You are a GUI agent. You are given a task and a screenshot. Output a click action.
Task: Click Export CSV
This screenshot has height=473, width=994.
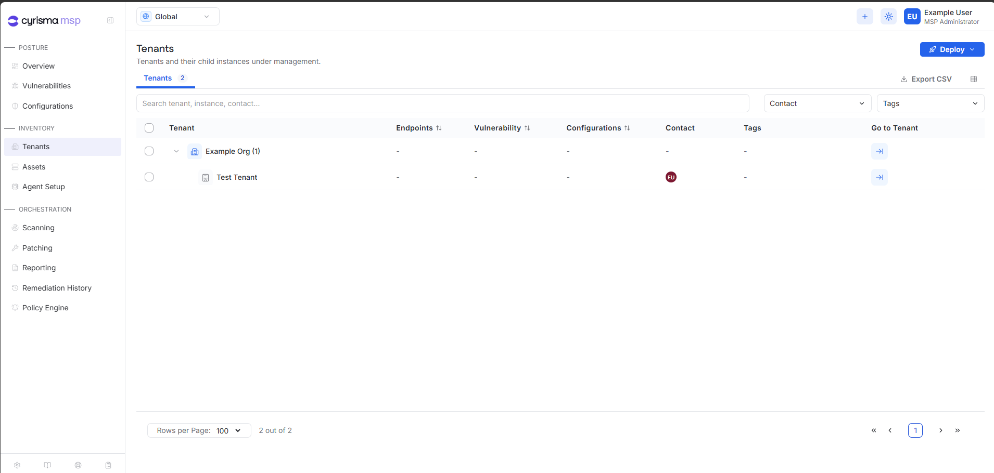926,79
